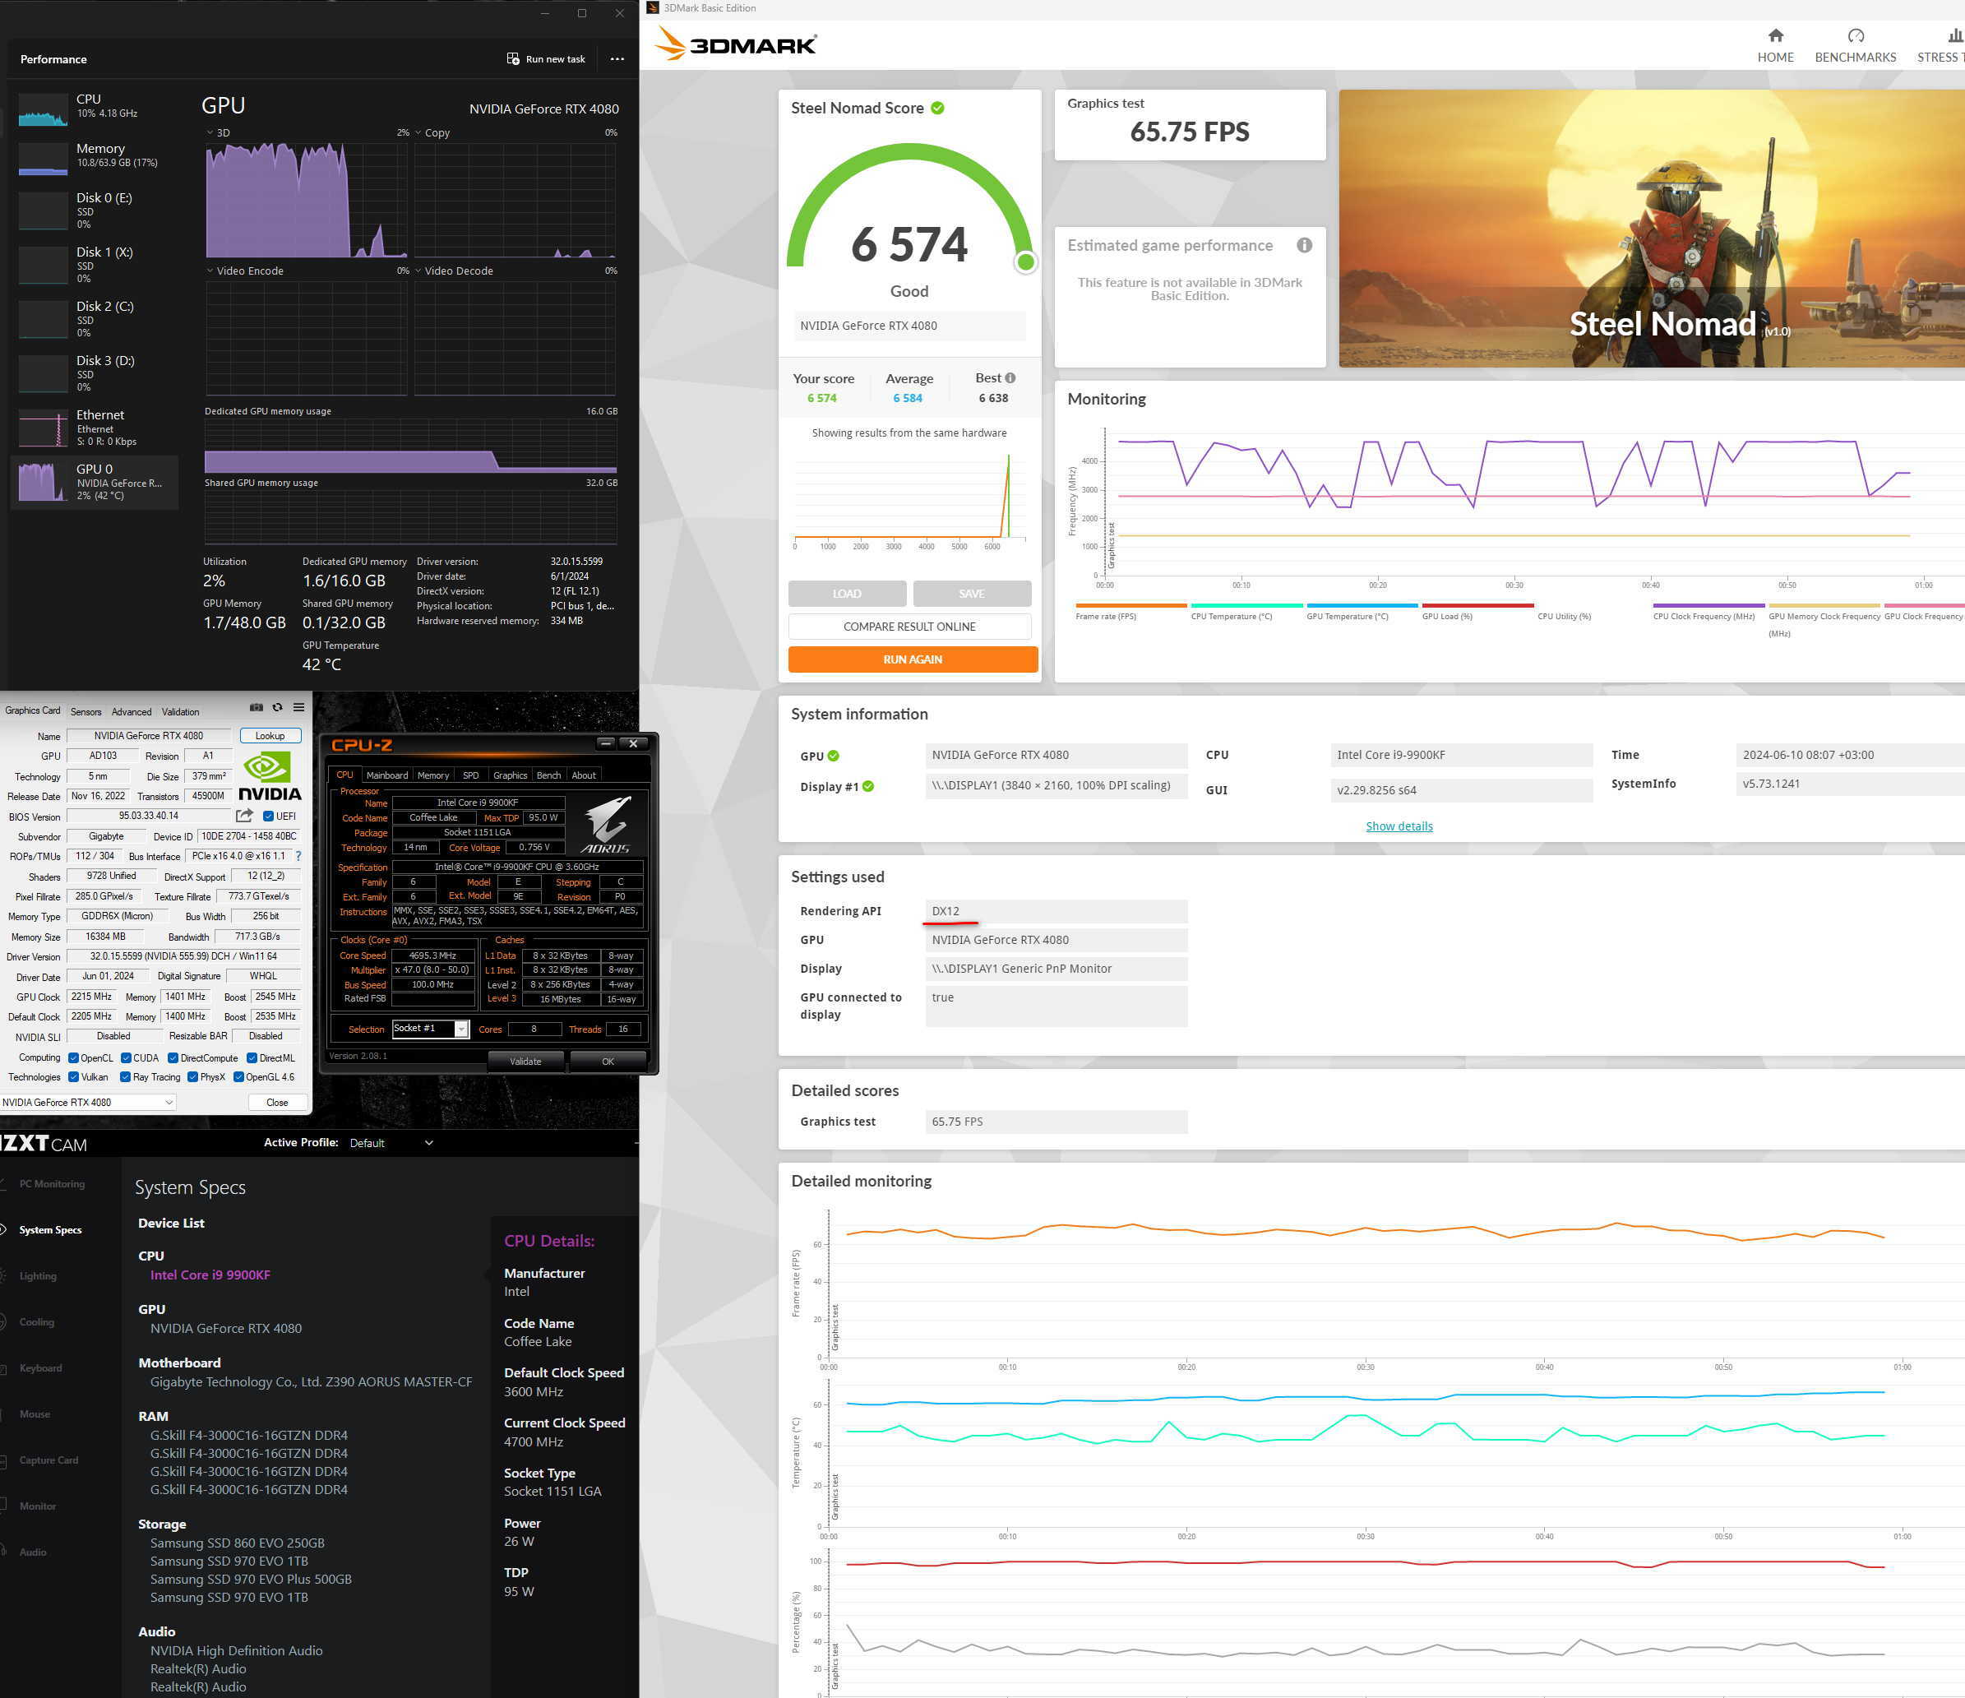Click Task Manager more options ellipsis
This screenshot has width=1965, height=1698.
pyautogui.click(x=617, y=59)
